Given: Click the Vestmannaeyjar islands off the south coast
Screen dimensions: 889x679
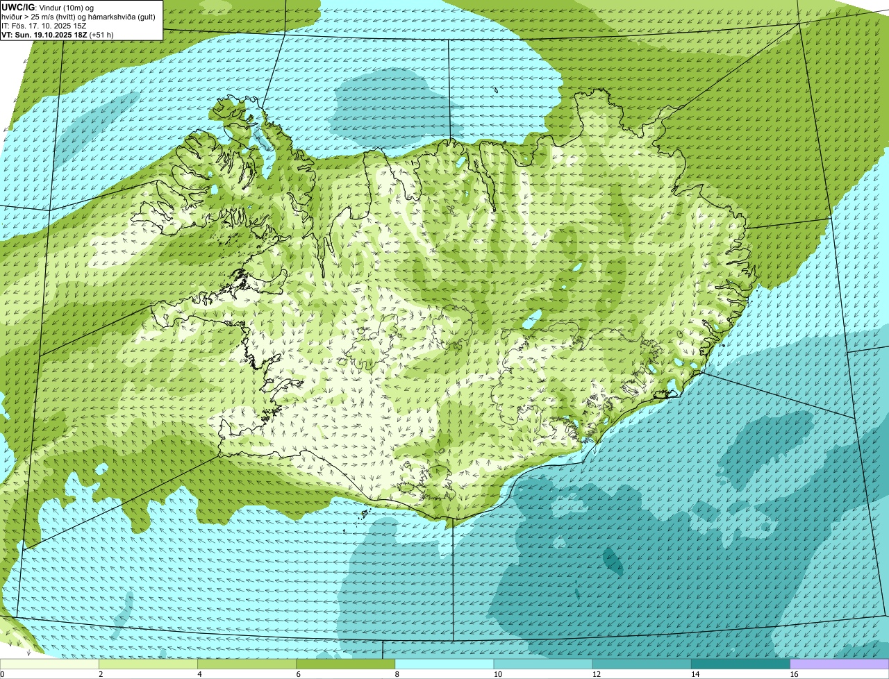Looking at the screenshot, I should [364, 514].
